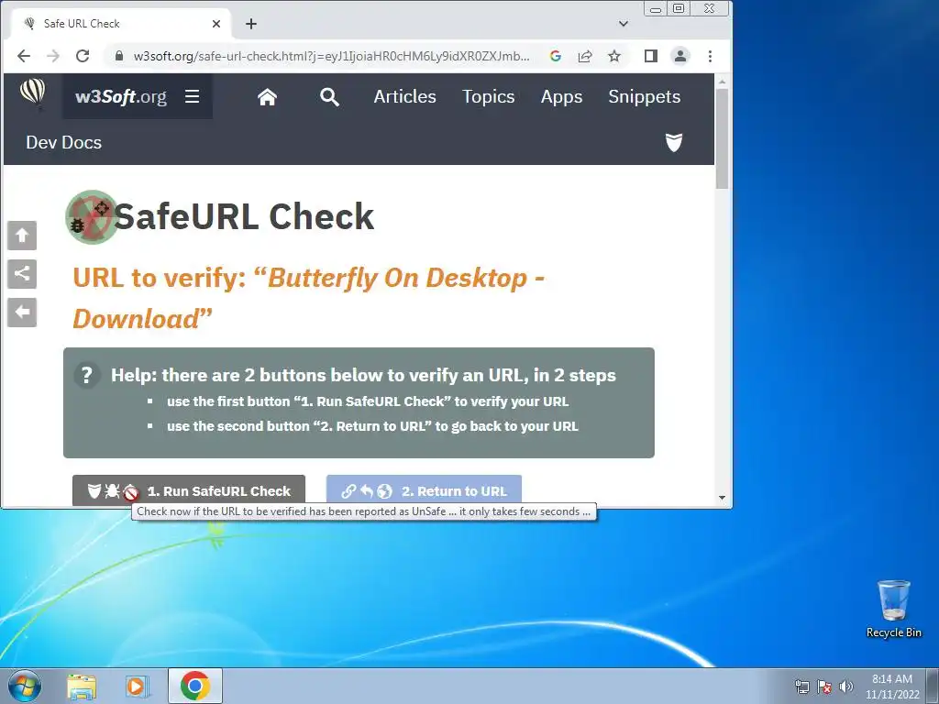Open the Dev Docs menu item
This screenshot has height=704, width=939.
coord(63,142)
